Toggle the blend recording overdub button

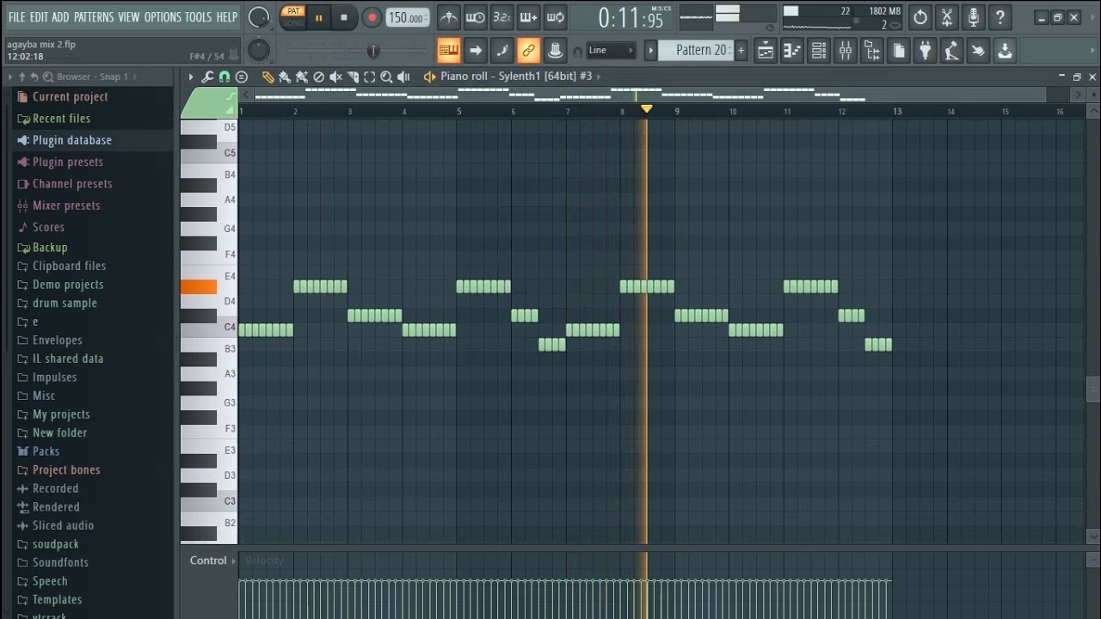click(x=528, y=17)
